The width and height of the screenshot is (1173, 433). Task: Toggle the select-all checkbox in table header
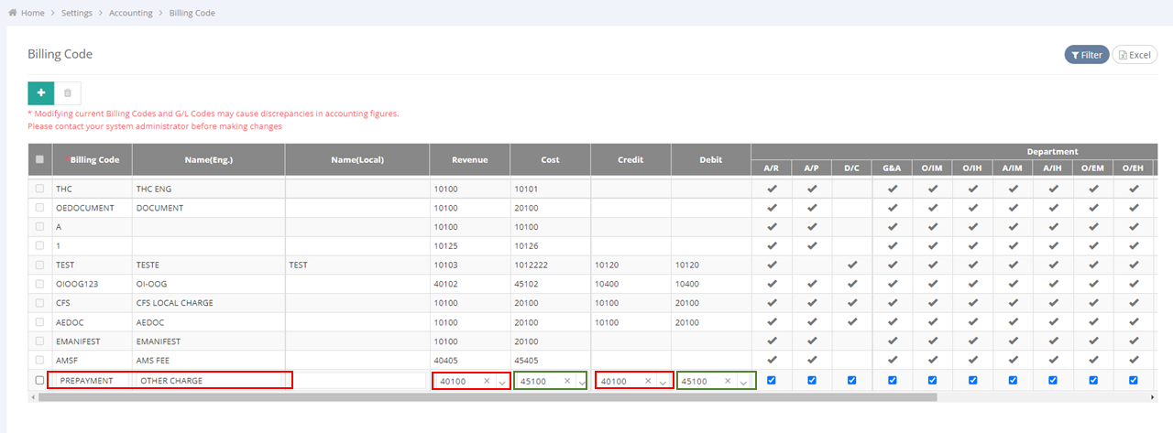click(x=39, y=159)
